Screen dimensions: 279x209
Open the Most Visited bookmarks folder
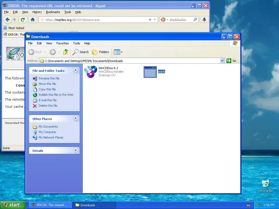click(x=14, y=28)
